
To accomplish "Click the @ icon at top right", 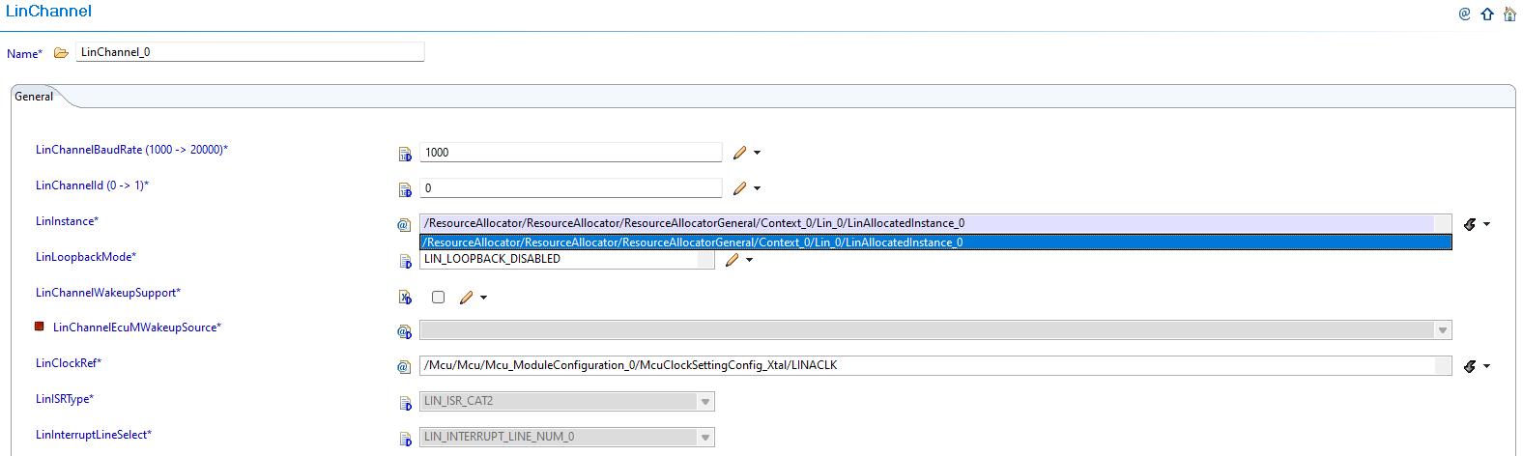I will coord(1464,14).
